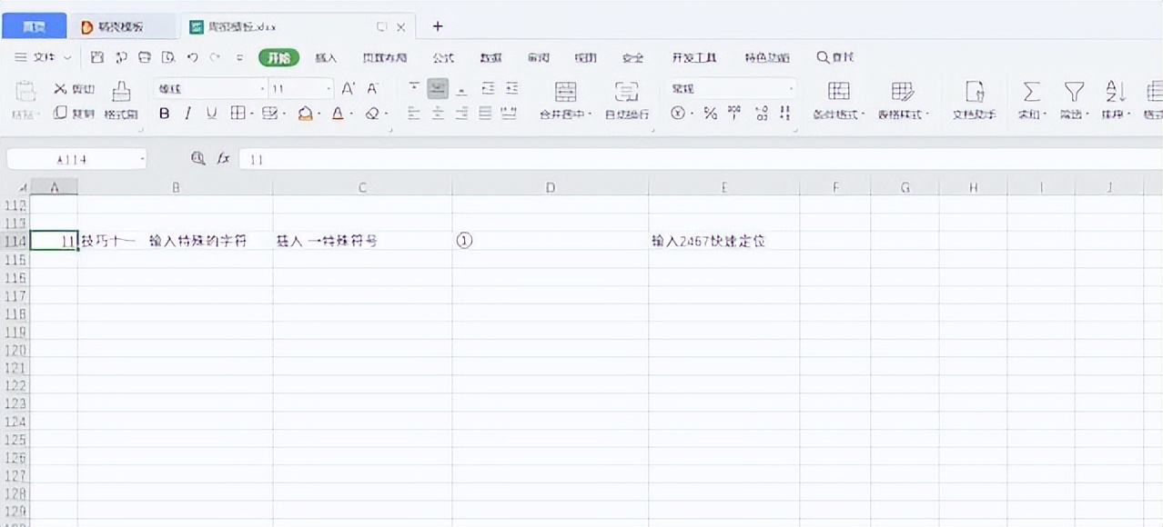Switch to the 插入 ribbon tab
This screenshot has width=1163, height=527.
(x=326, y=57)
